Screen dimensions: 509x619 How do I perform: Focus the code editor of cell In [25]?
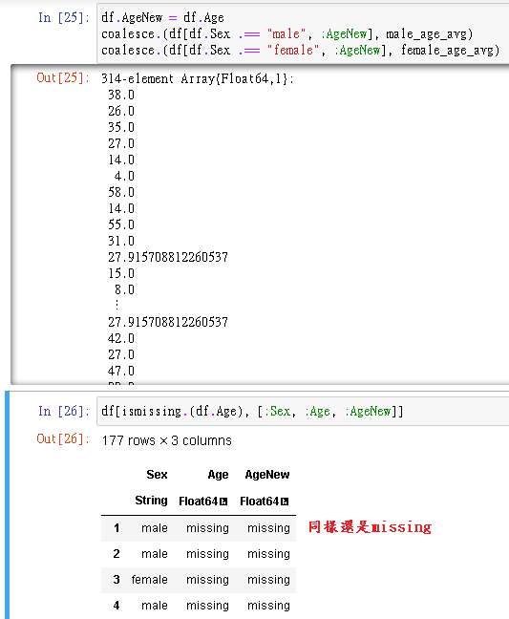(303, 33)
